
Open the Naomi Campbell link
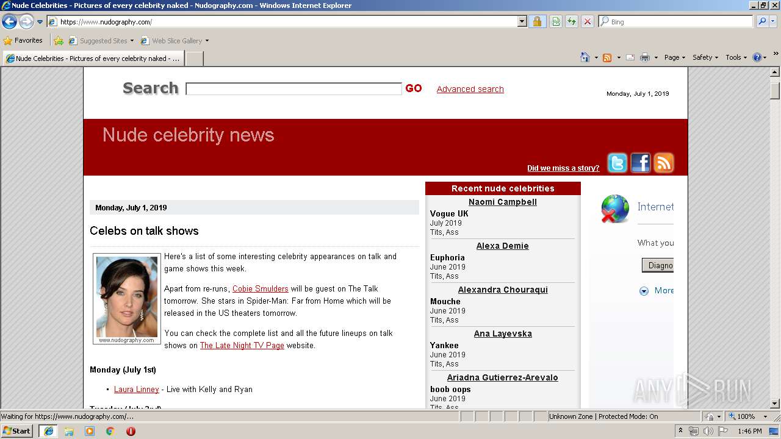coord(503,202)
